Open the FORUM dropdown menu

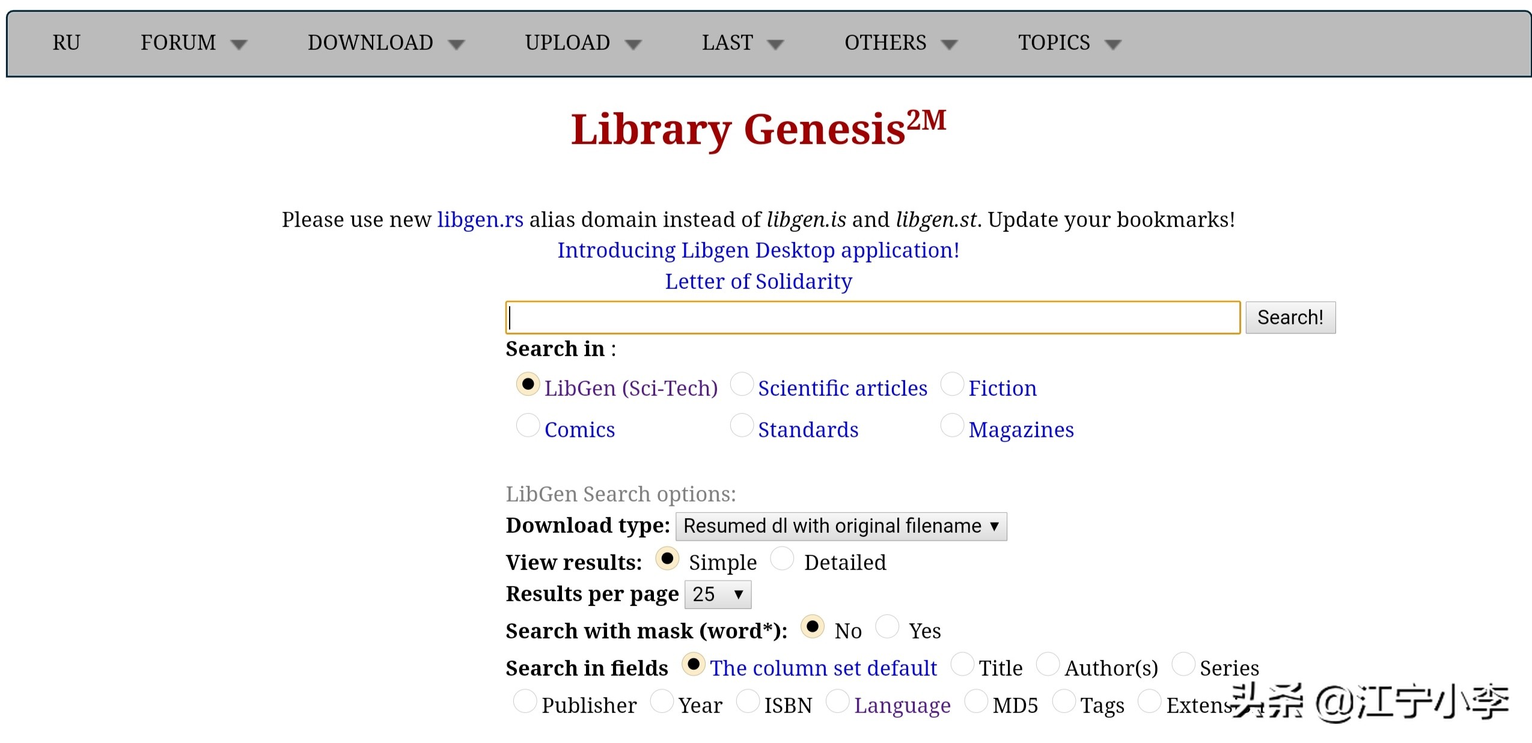tap(193, 43)
